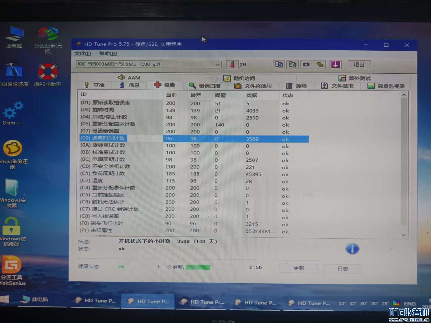The height and width of the screenshot is (323, 431).
Task: Click the 状态 column header
Action: coord(294,95)
